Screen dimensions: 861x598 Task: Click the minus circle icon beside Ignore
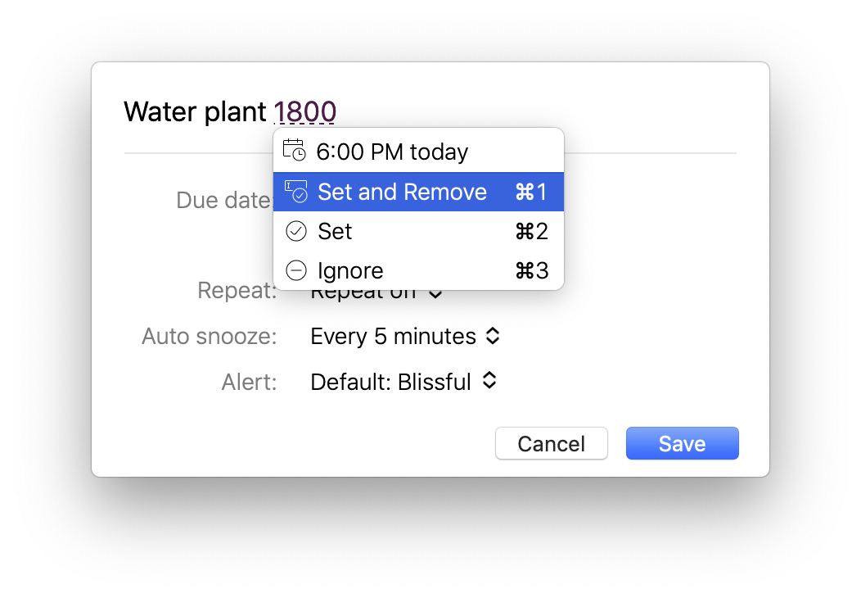(x=295, y=270)
